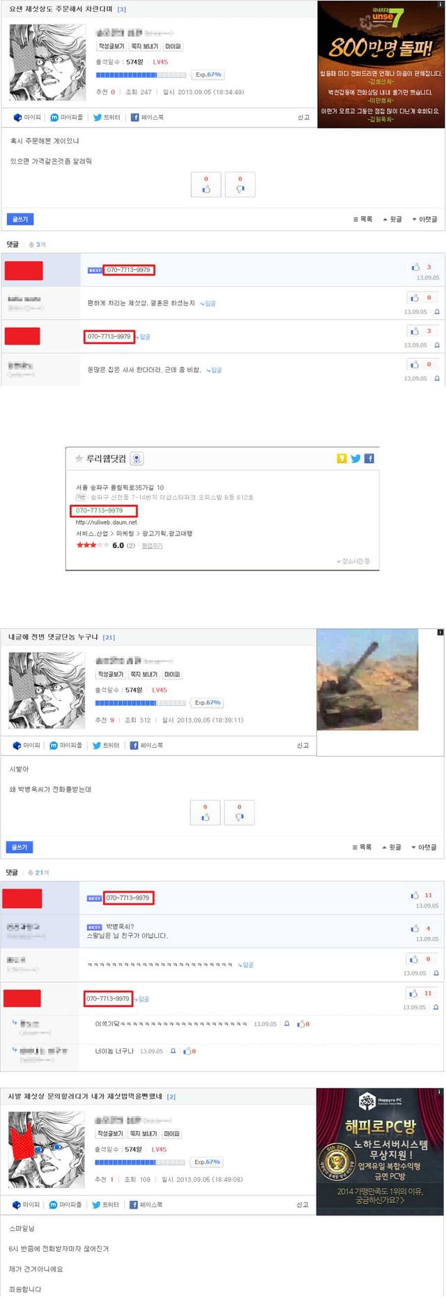Click bell report icon on '돈많은 집은' comment

click(x=437, y=379)
